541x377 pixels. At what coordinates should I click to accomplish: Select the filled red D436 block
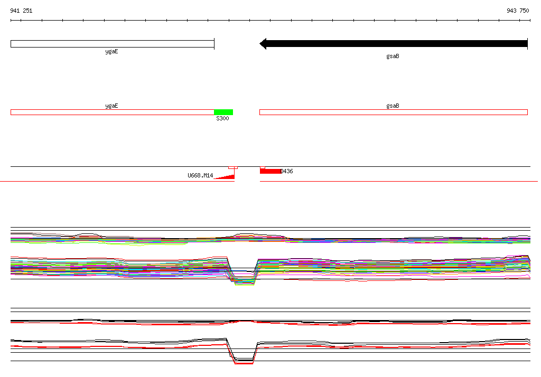[x=270, y=171]
